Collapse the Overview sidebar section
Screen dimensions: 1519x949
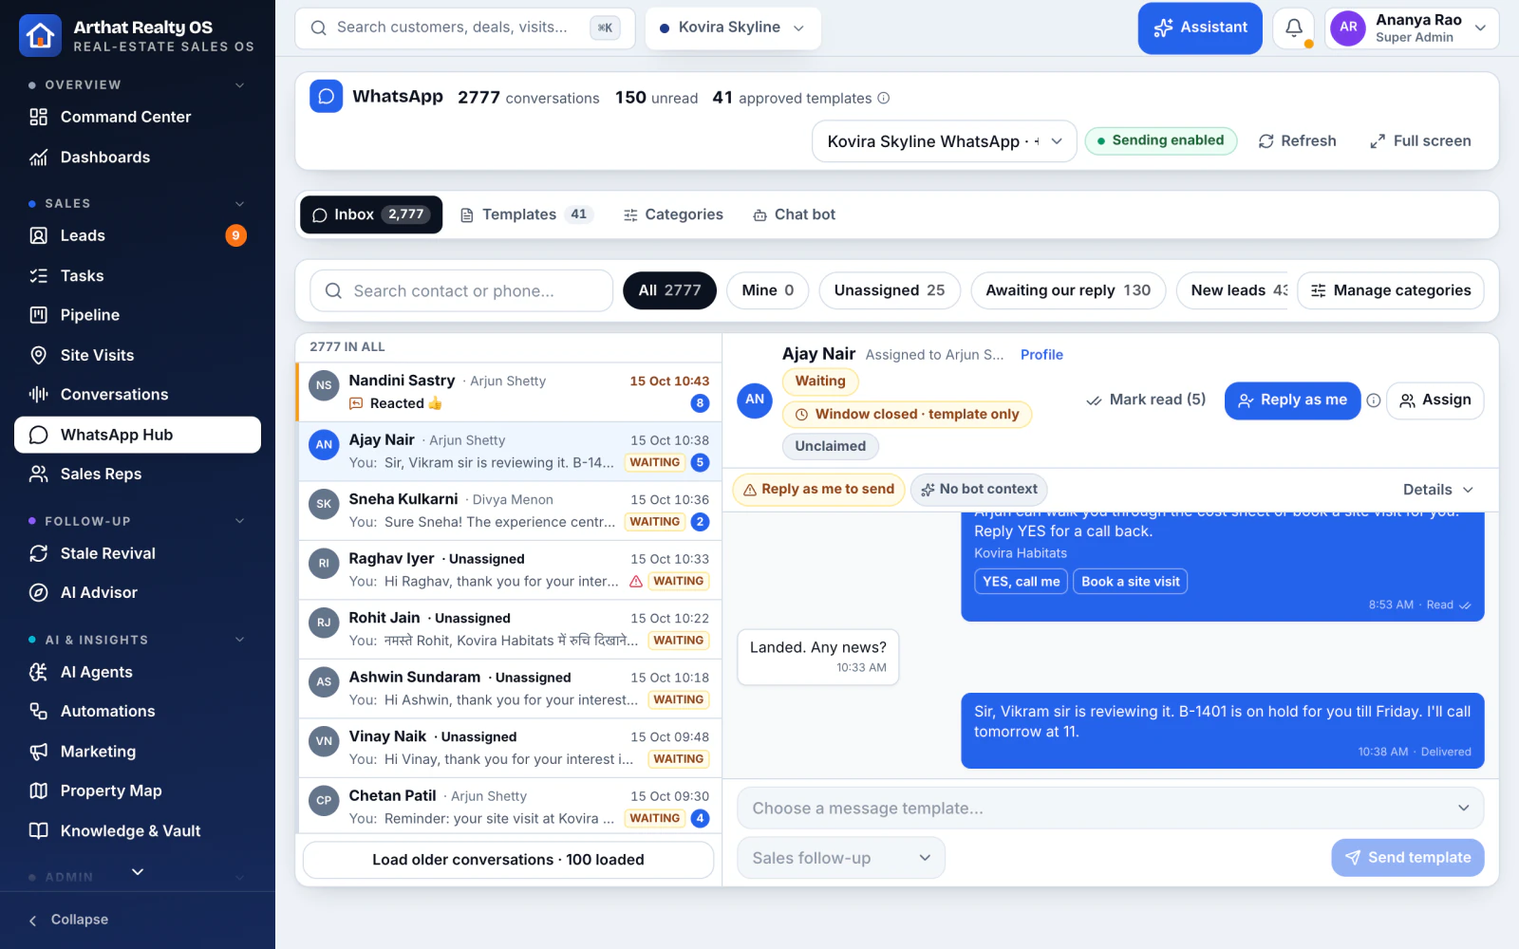click(x=138, y=85)
